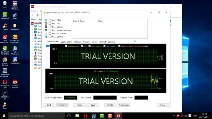Open SoftEther VPN Client shortcut
The width and height of the screenshot is (212, 119).
click(x=15, y=5)
